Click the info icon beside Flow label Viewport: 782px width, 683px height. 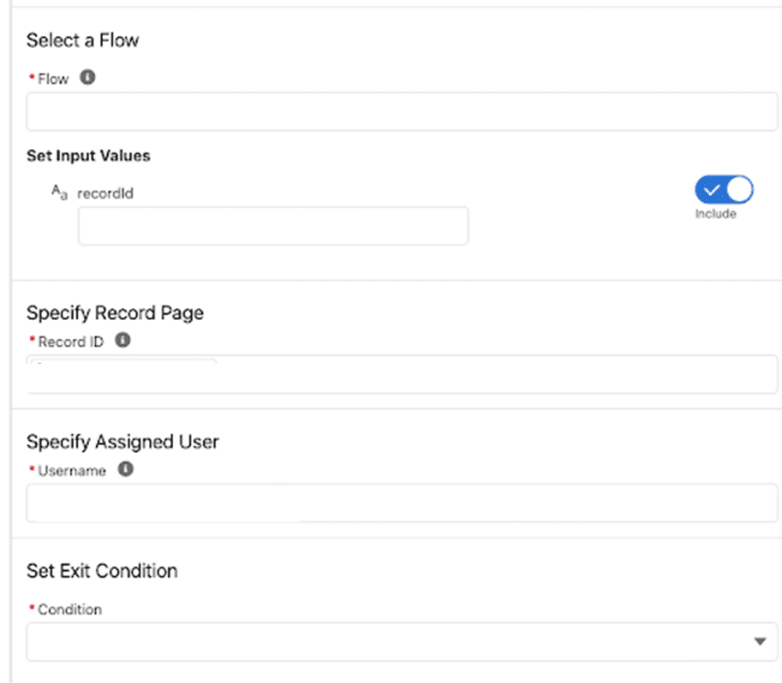coord(87,78)
